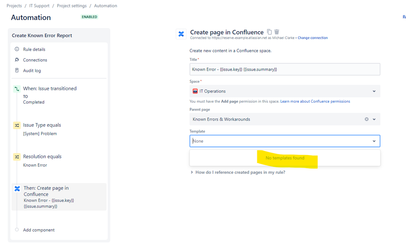Click the Completed status text under trigger
The image size is (406, 248).
[x=34, y=102]
